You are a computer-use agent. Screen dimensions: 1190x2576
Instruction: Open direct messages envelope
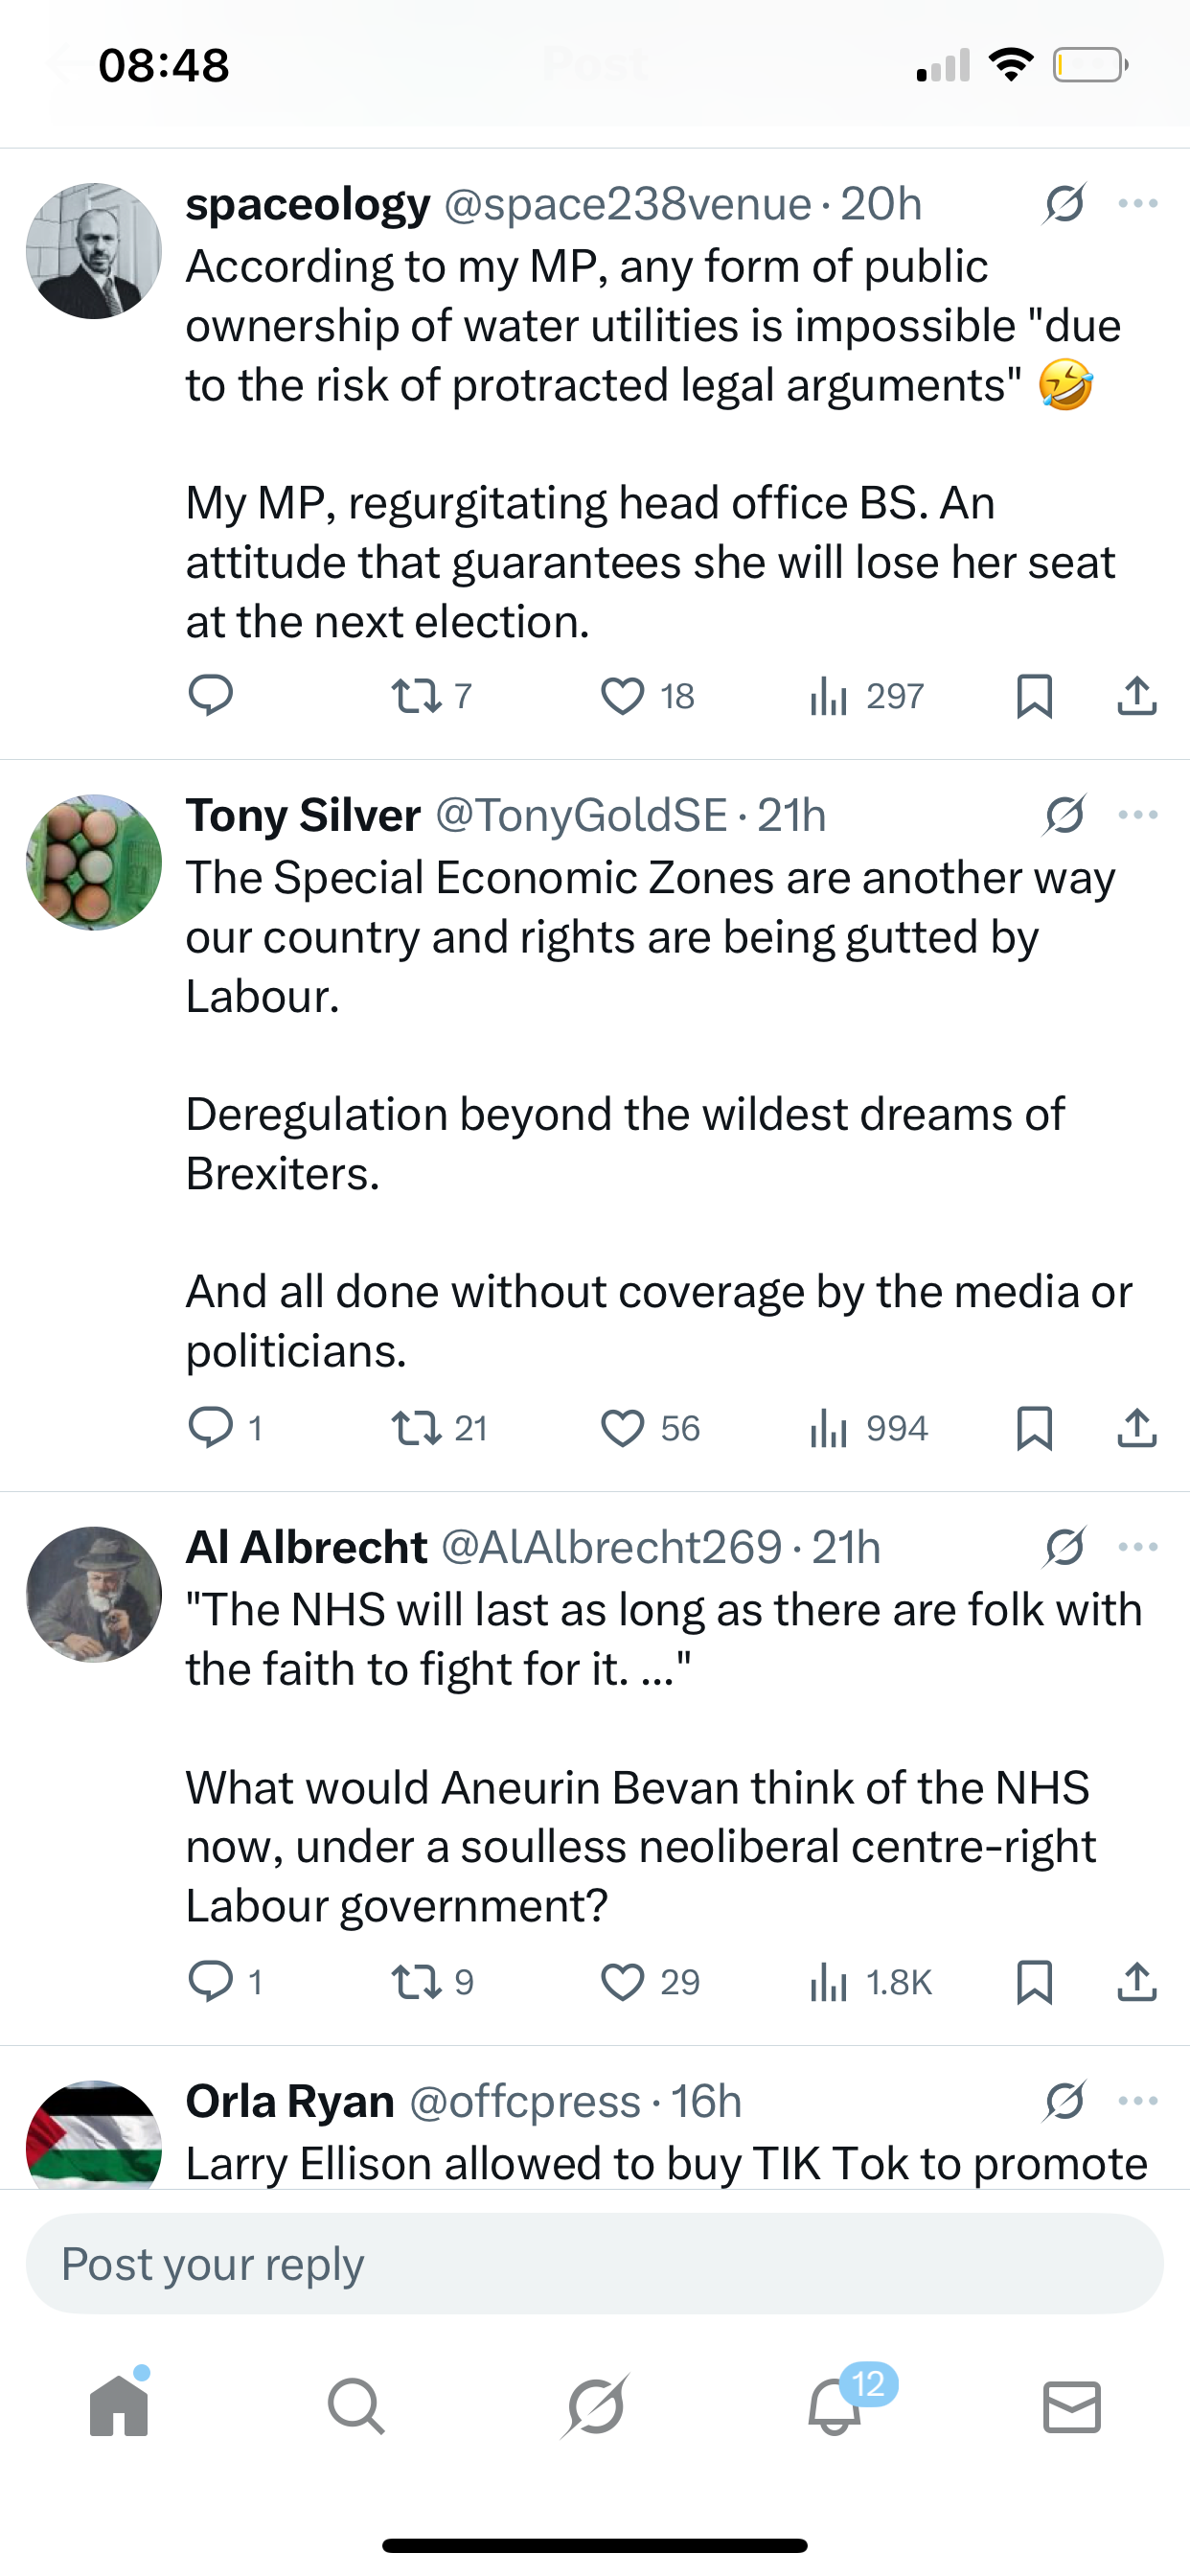coord(1071,2405)
